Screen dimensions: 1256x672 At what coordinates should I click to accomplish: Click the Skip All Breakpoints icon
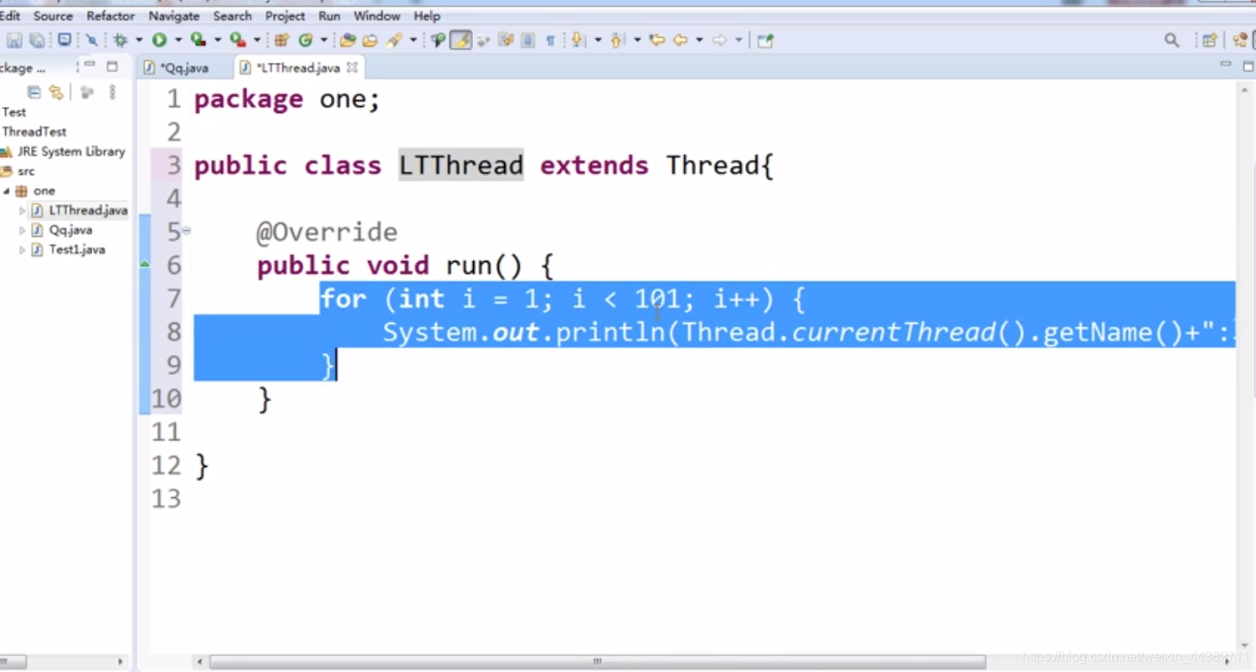point(92,40)
